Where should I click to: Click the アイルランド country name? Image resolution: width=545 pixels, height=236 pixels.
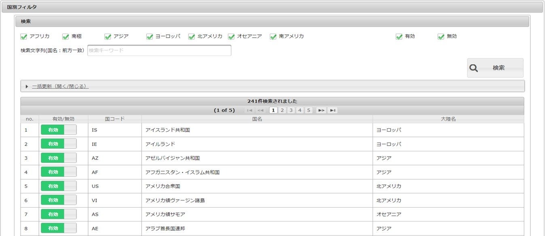[x=160, y=144]
